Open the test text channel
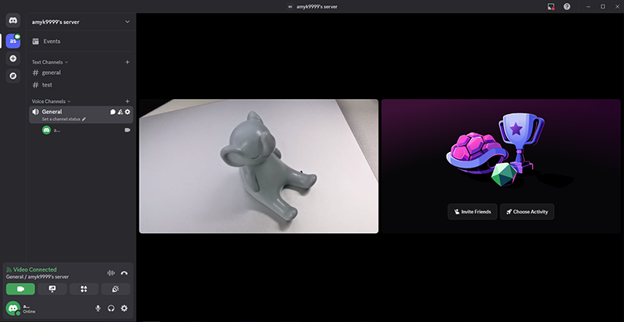Screen dimensions: 624x322 pos(48,84)
